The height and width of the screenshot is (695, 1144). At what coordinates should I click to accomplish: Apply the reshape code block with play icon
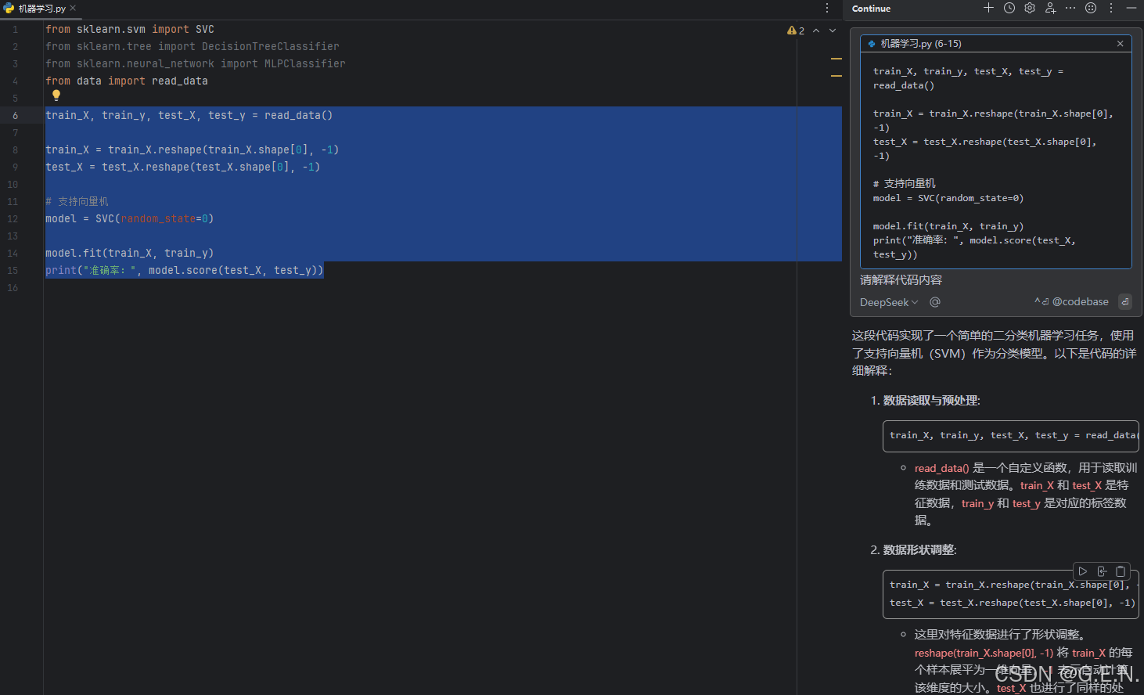[1083, 571]
